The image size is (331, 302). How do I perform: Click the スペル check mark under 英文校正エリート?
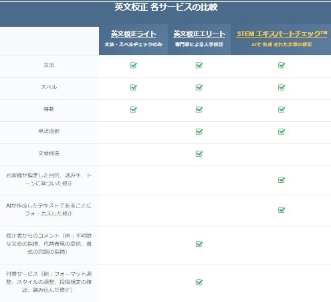coord(199,87)
